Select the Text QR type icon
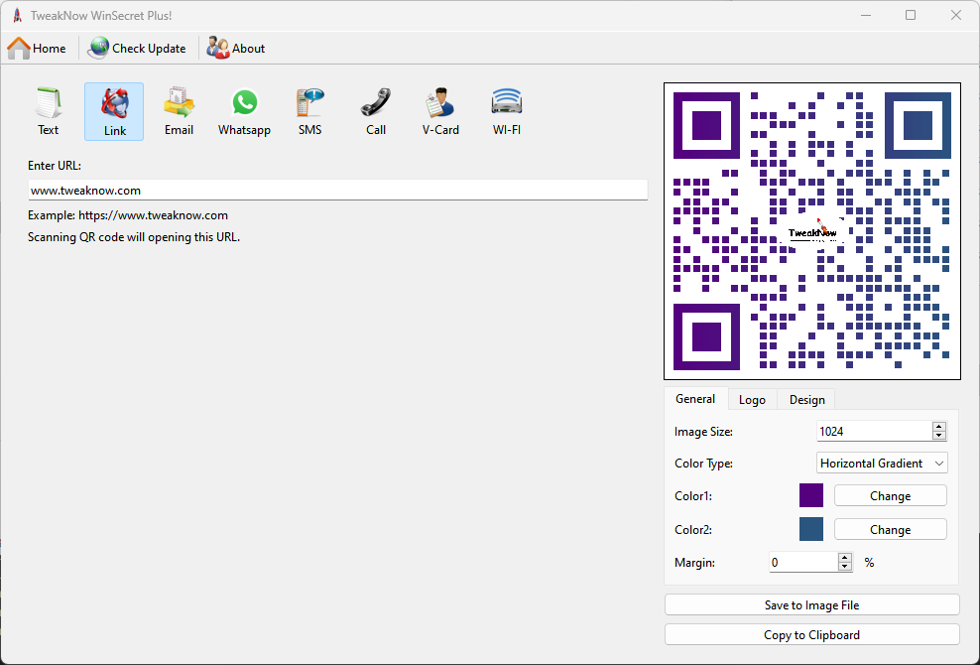This screenshot has width=980, height=665. 49,112
